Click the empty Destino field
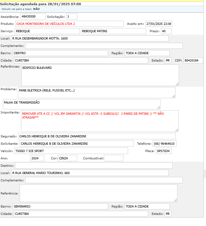The width and height of the screenshot is (206, 226). click(x=93, y=165)
